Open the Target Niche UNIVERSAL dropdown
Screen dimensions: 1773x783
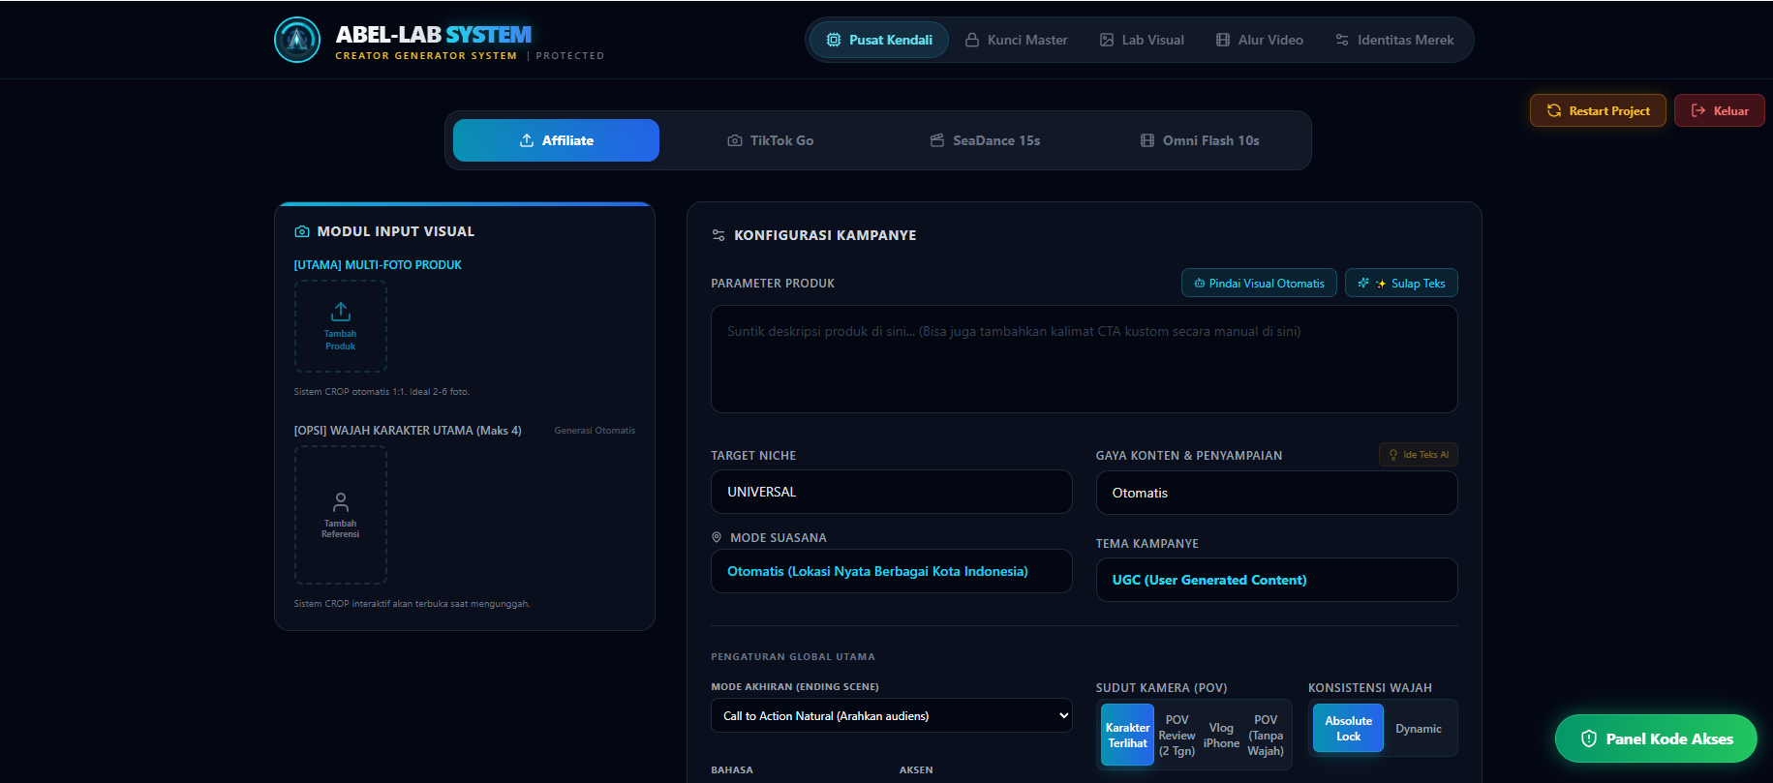click(x=892, y=492)
